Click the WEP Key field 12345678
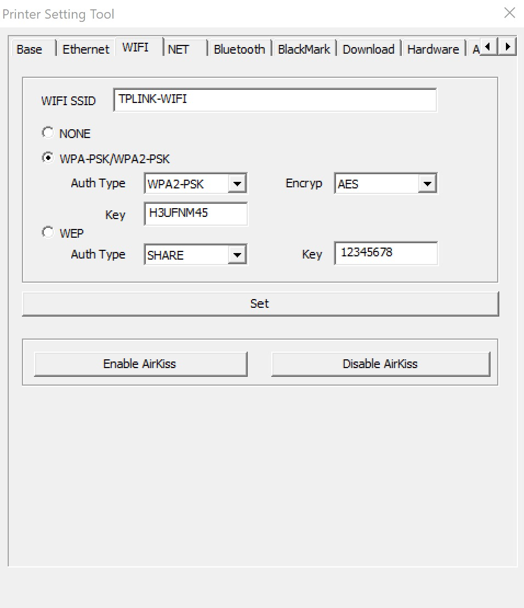Image resolution: width=524 pixels, height=608 pixels. (386, 253)
